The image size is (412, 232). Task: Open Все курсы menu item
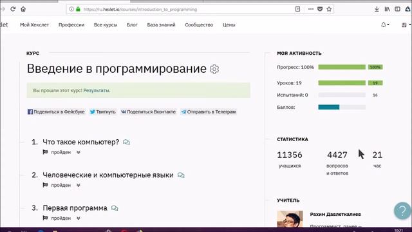click(x=106, y=24)
